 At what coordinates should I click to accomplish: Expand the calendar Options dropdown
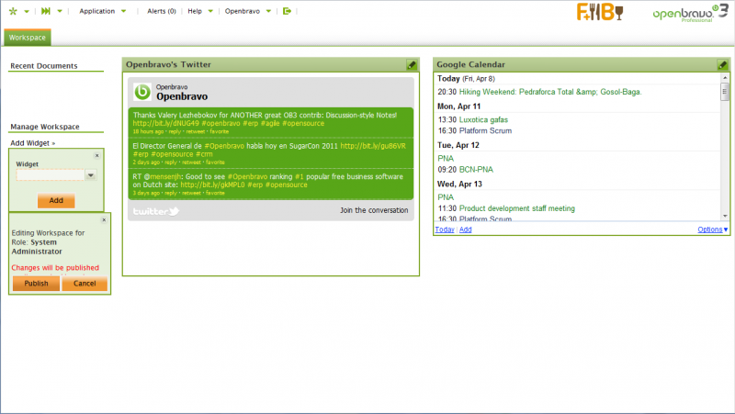[x=712, y=229]
